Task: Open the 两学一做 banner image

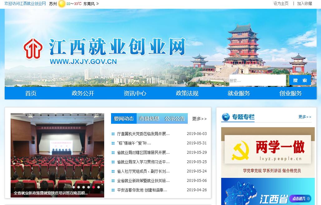Action: [x=268, y=152]
